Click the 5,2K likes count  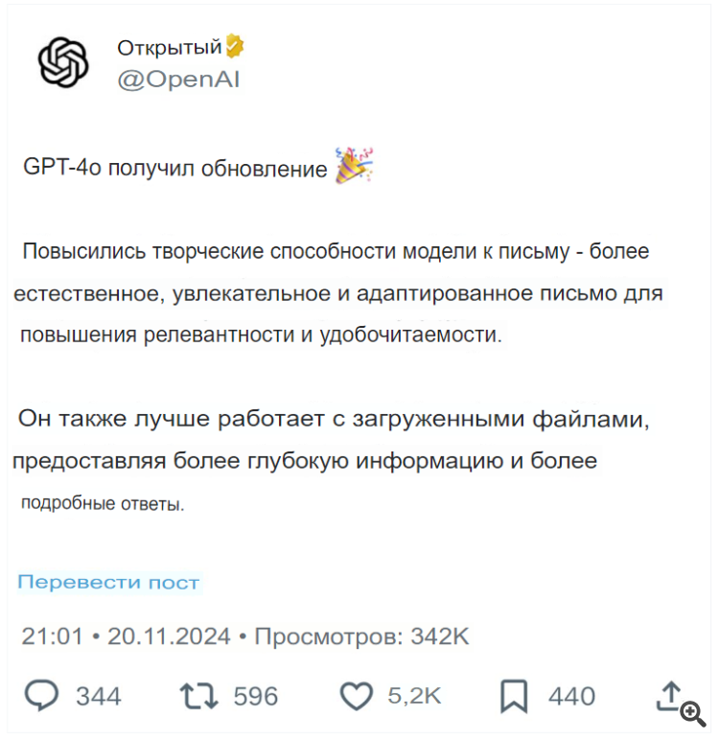(414, 696)
